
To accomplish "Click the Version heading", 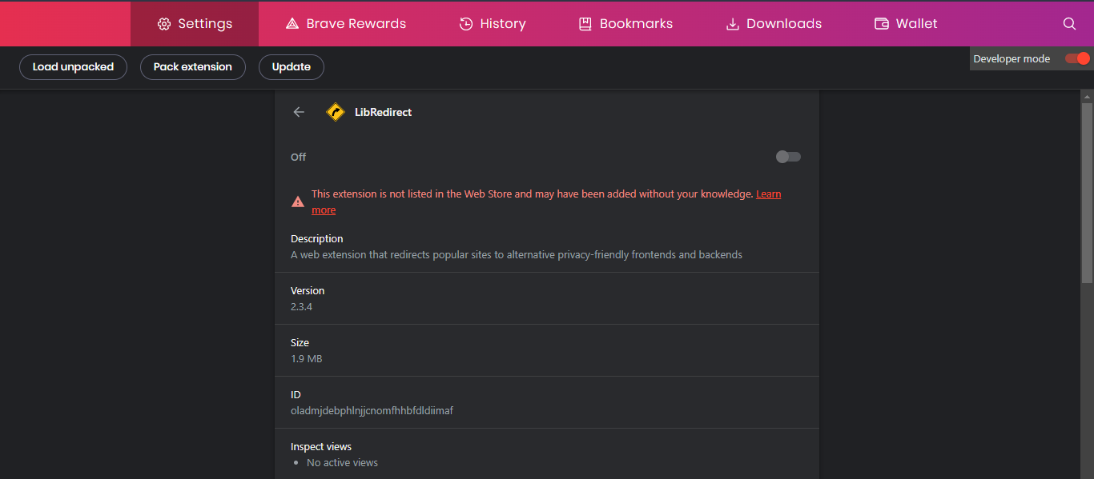I will click(308, 290).
